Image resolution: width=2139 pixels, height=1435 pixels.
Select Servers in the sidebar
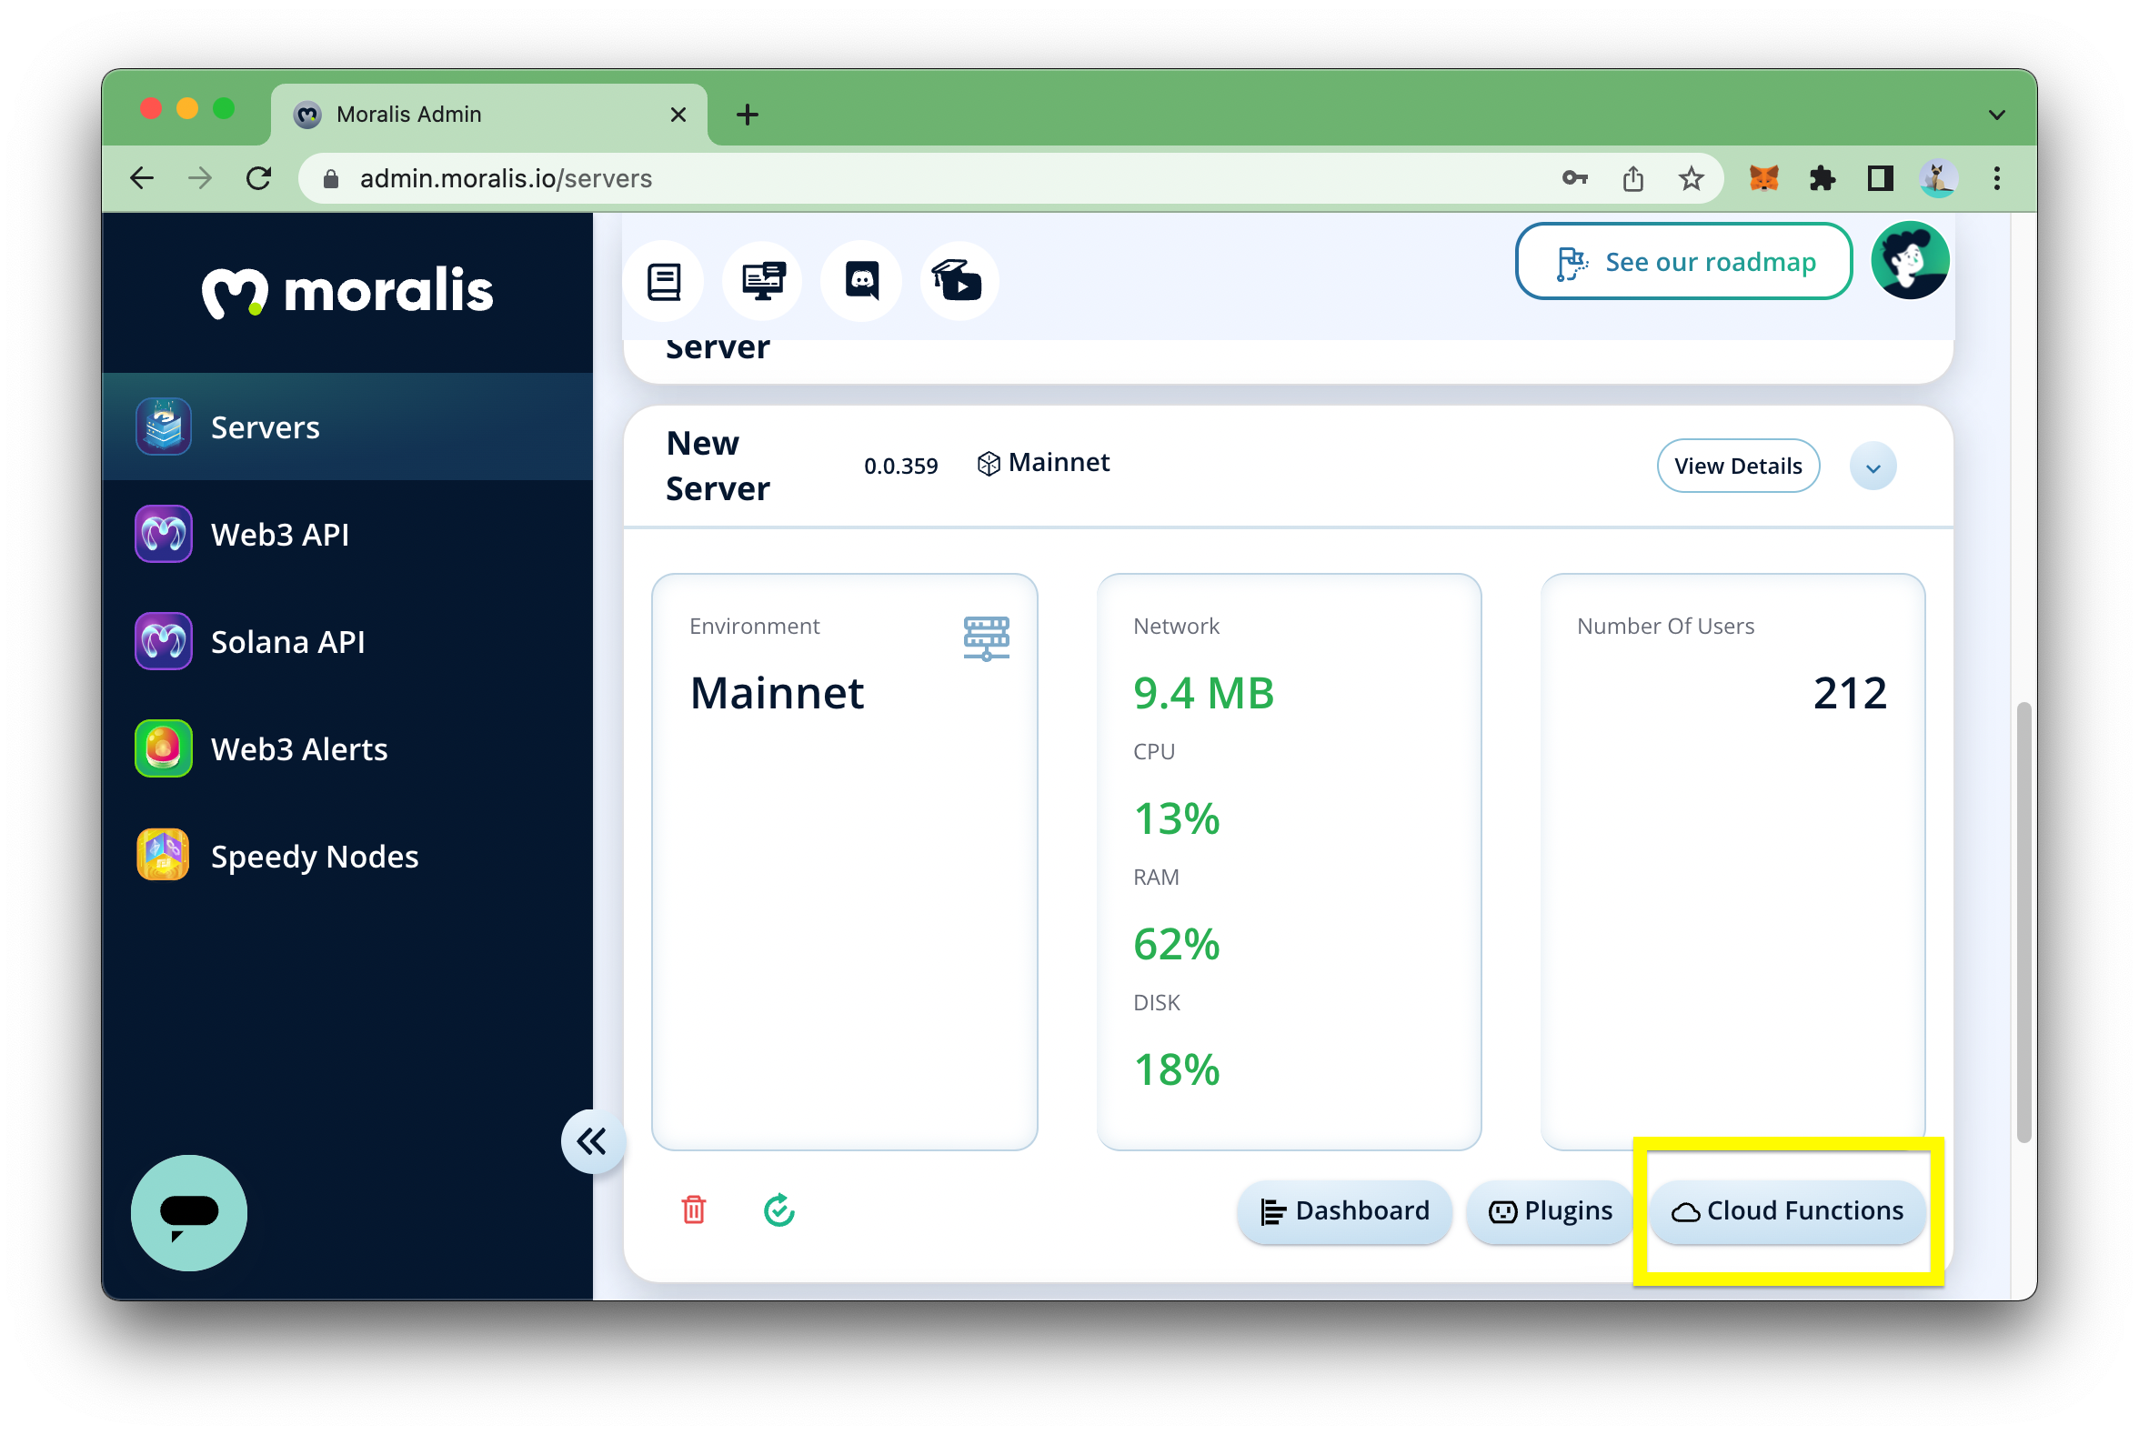[x=347, y=426]
